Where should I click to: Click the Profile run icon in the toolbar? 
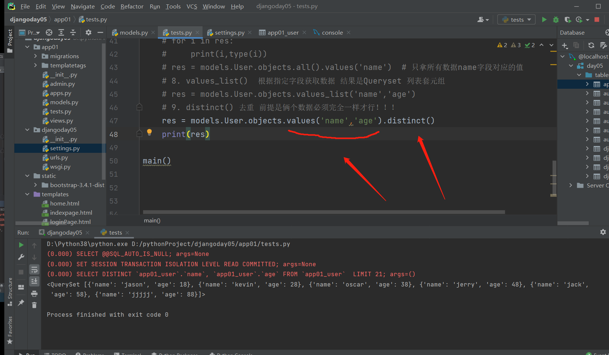coord(579,20)
